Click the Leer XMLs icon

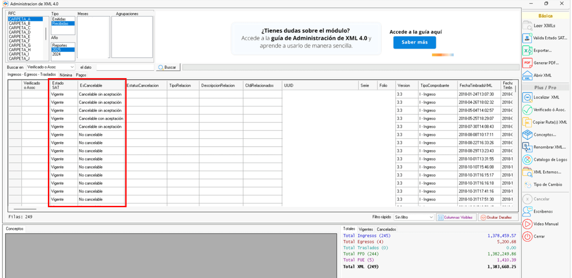527,26
